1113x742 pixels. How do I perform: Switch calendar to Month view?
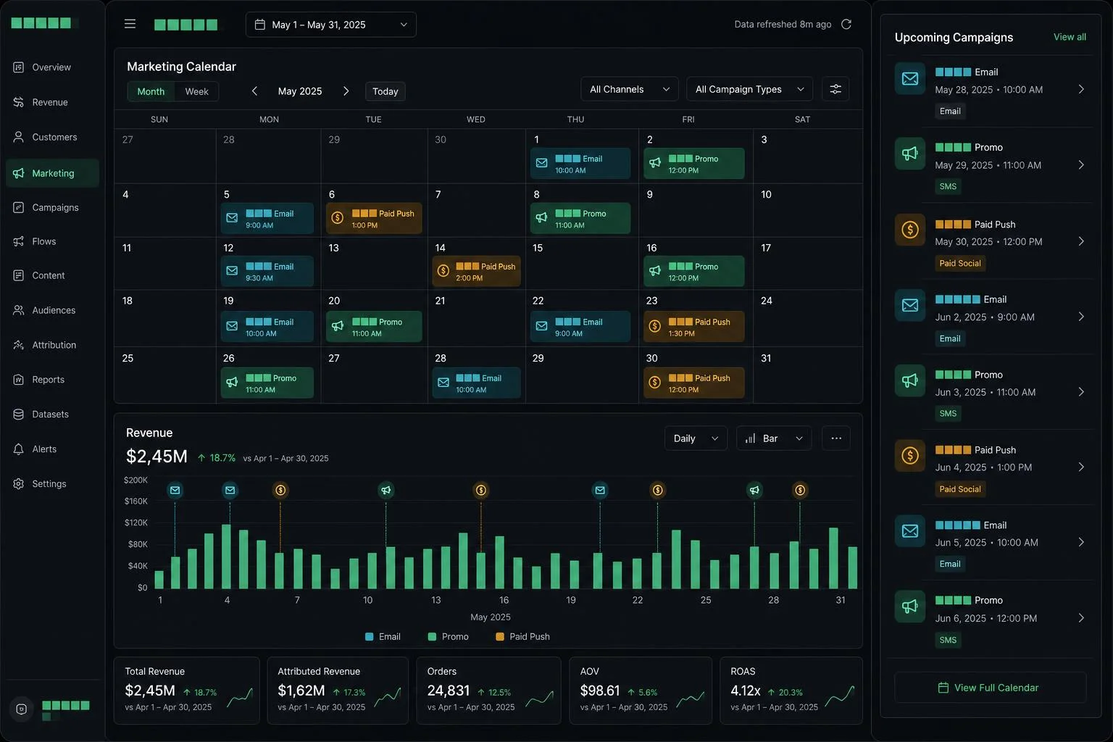point(151,91)
